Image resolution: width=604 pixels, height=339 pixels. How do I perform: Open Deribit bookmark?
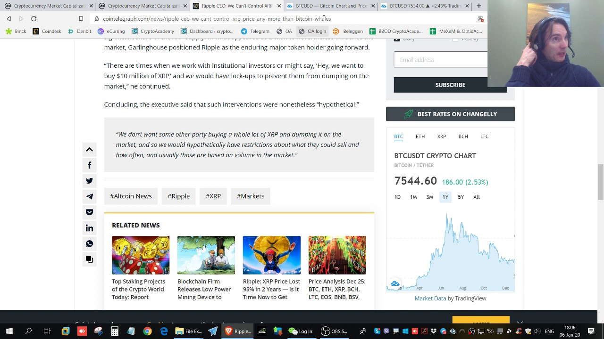[80, 32]
